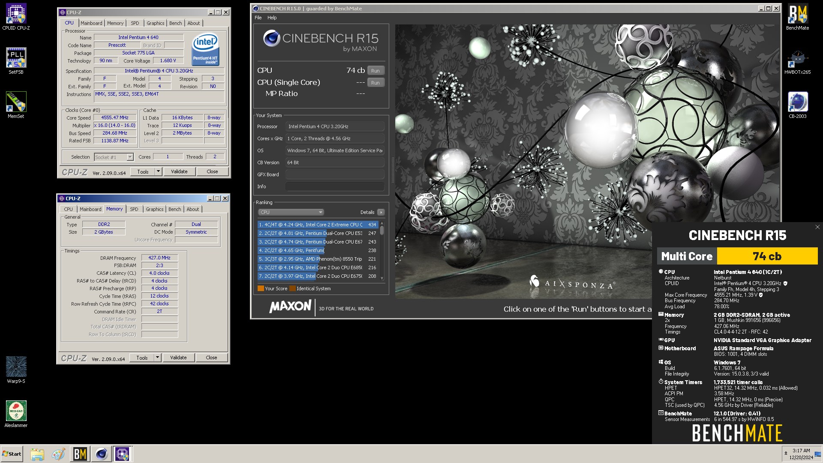Open Details arrow in Ranking panel

click(381, 212)
